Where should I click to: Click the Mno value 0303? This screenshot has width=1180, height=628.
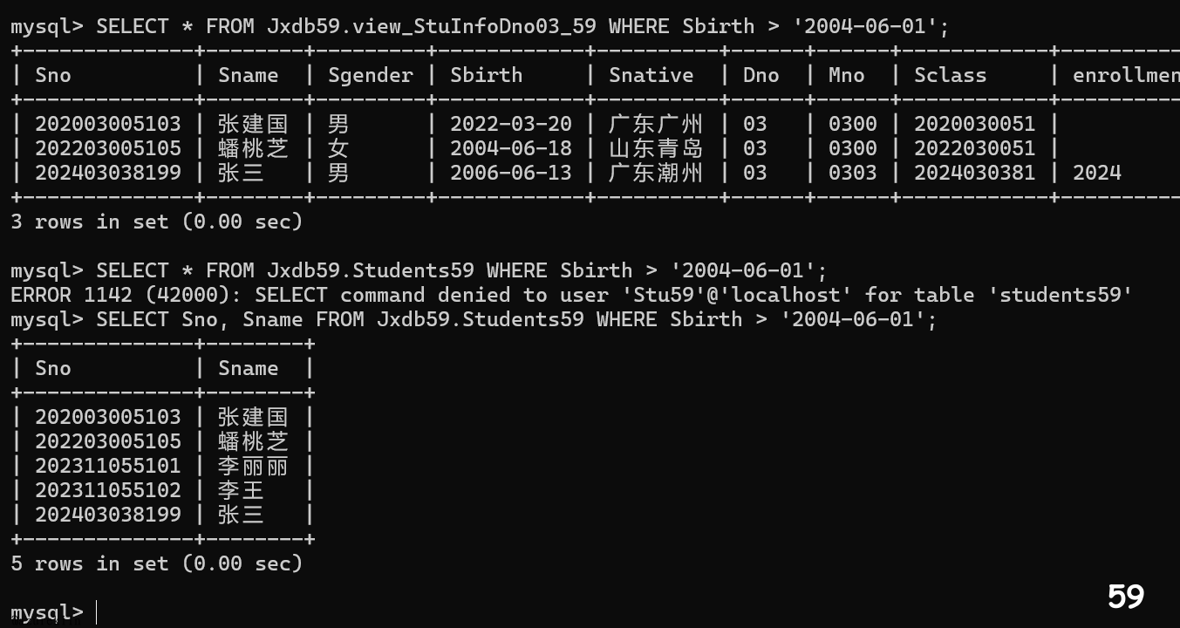click(x=852, y=173)
